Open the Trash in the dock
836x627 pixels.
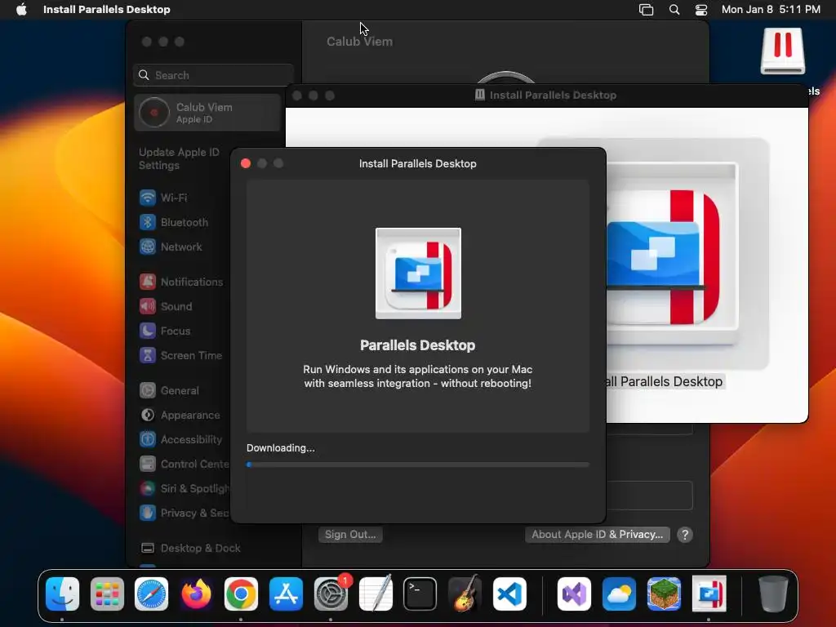click(773, 594)
